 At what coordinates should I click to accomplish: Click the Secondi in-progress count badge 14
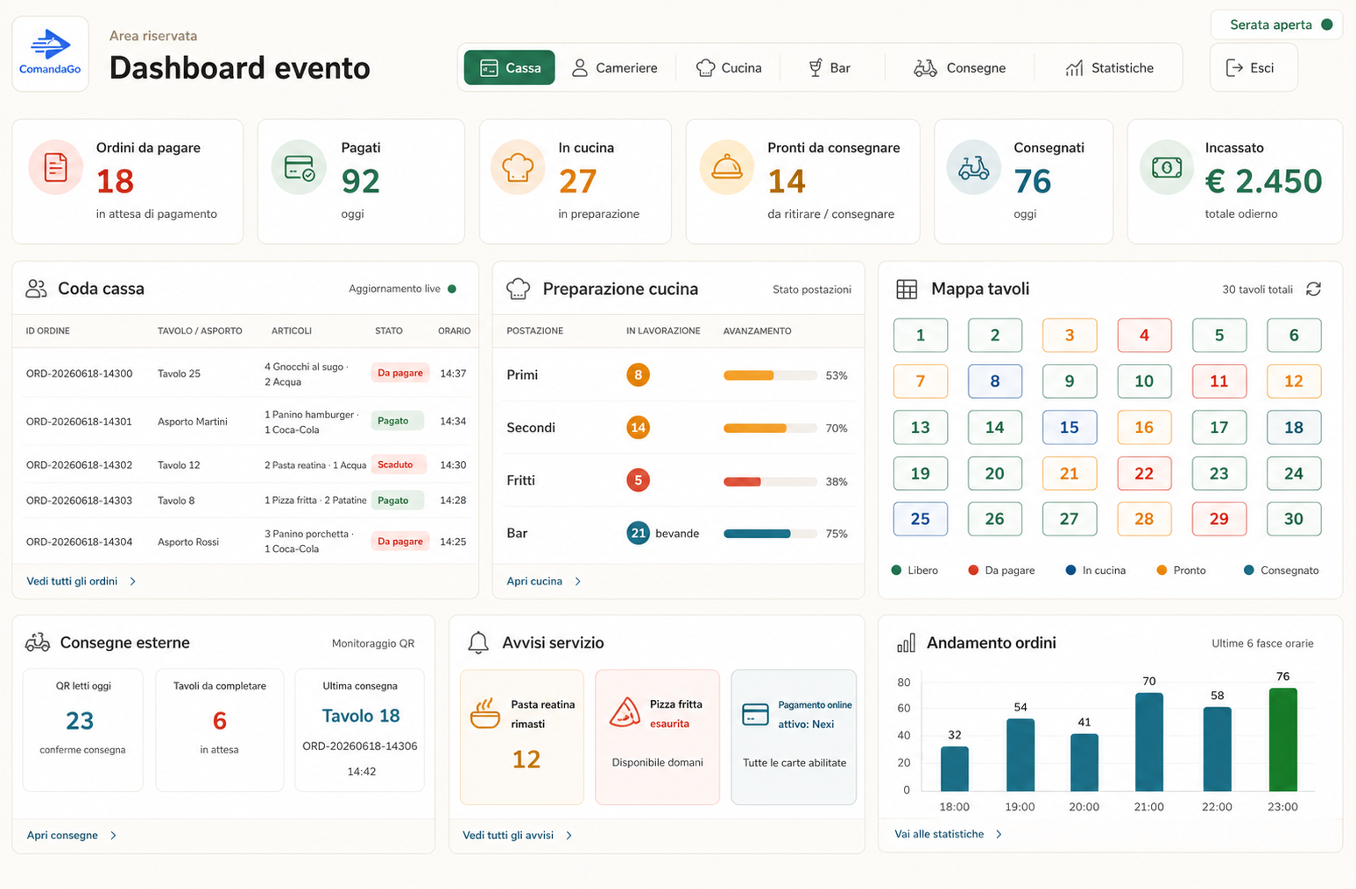638,428
